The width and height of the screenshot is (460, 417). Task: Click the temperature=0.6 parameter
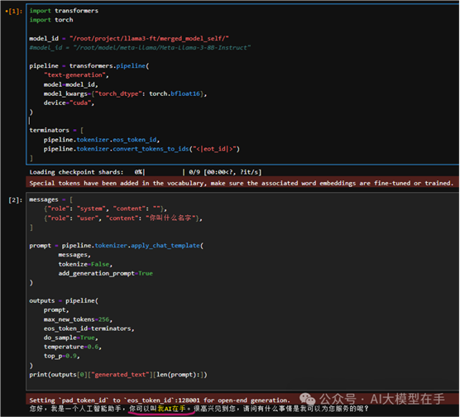(x=73, y=347)
